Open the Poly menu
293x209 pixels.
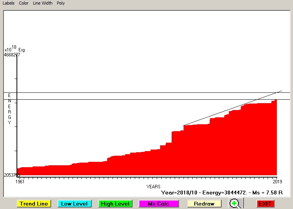61,3
